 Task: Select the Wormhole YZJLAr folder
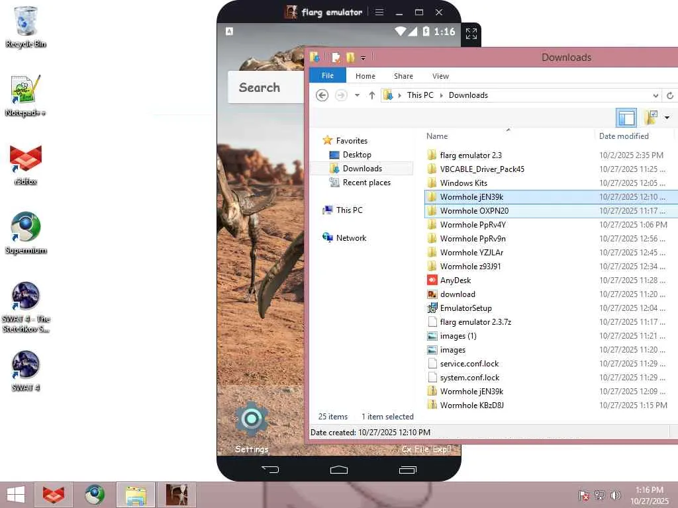tap(471, 252)
